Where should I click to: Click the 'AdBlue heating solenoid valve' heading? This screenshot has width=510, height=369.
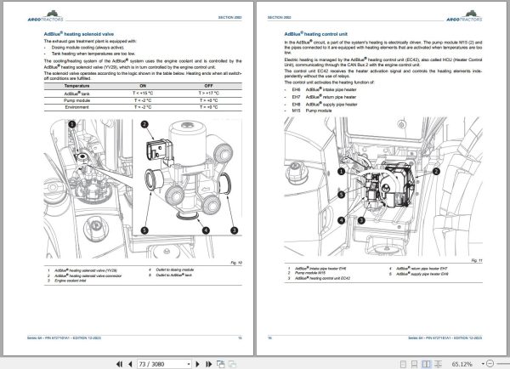pyautogui.click(x=79, y=34)
